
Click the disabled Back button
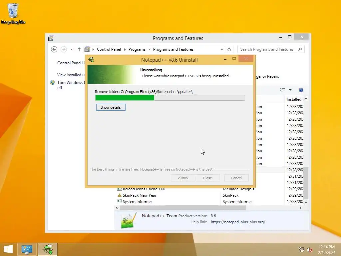183,178
